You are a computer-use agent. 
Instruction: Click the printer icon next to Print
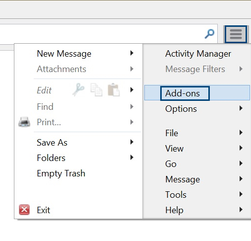click(x=24, y=122)
